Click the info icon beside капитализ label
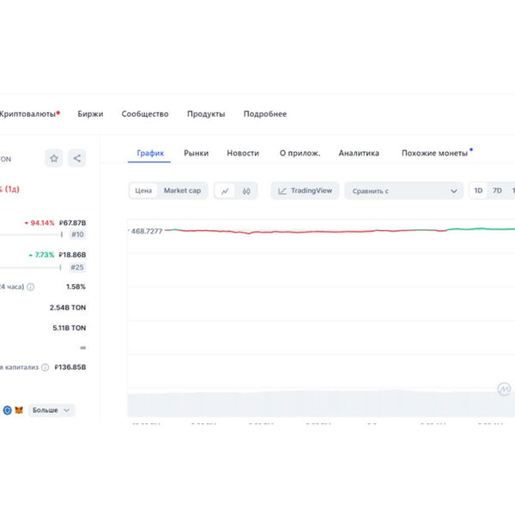 click(45, 367)
